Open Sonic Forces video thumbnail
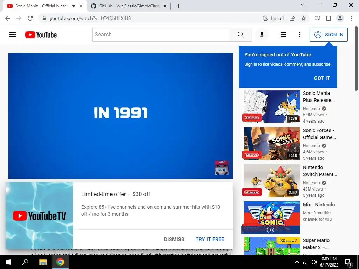Screen dimensions: 359x269 click(x=272, y=143)
